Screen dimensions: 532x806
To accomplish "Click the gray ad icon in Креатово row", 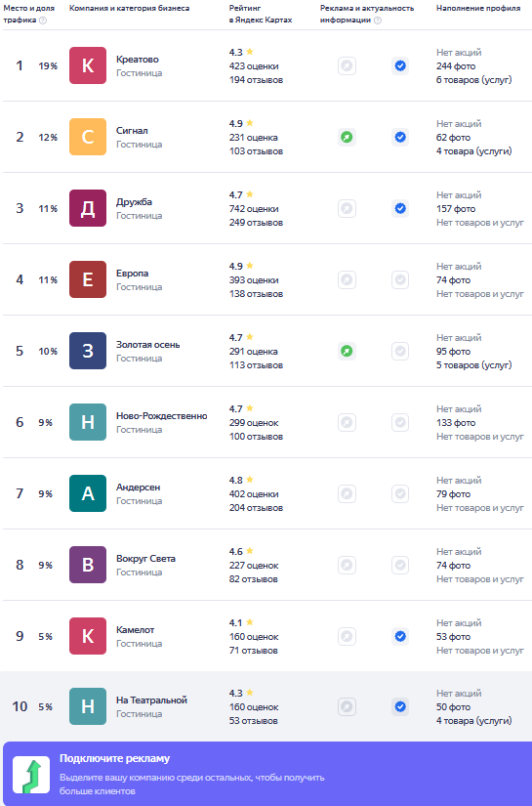I will coord(347,65).
